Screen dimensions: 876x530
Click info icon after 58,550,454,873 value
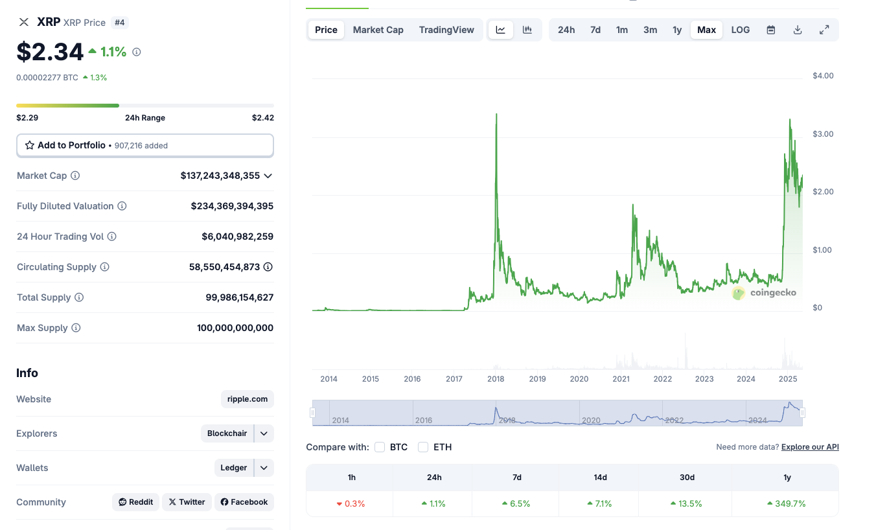click(x=268, y=267)
